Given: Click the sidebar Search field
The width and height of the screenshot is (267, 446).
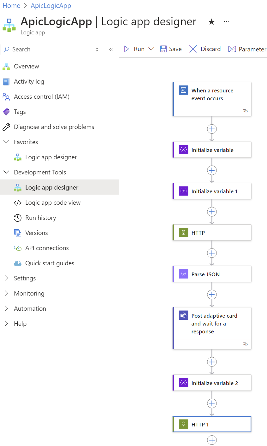Looking at the screenshot, I should click(x=45, y=50).
